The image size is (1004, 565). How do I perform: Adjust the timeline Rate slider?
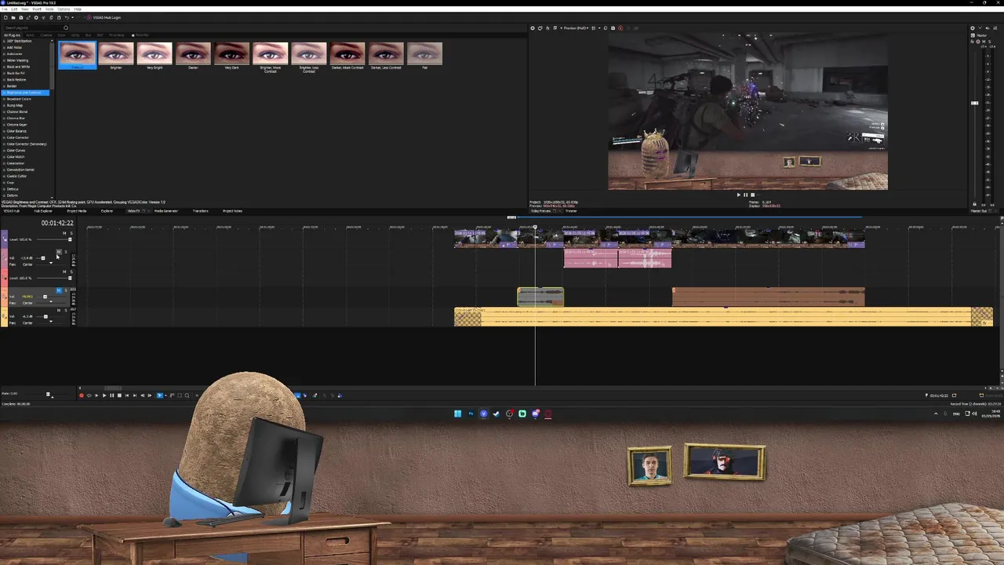click(48, 394)
